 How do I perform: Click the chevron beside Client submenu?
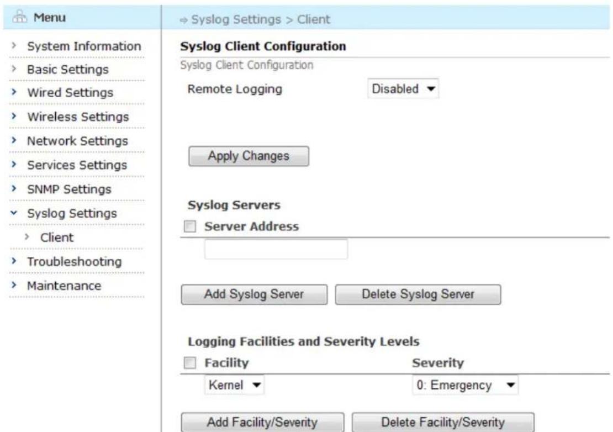[x=27, y=237]
